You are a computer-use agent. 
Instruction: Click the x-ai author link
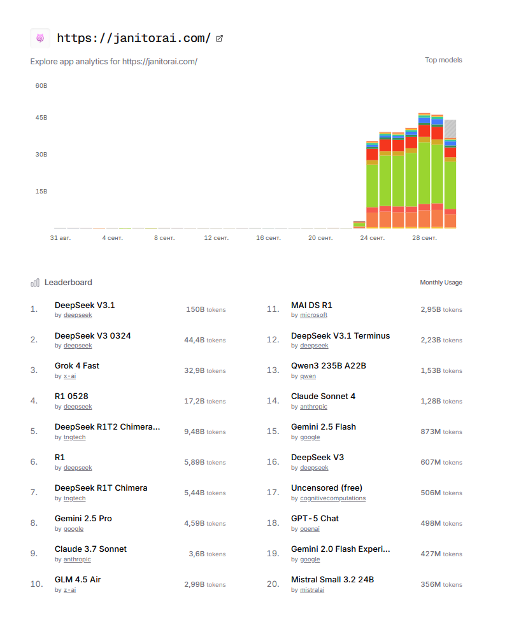click(69, 376)
